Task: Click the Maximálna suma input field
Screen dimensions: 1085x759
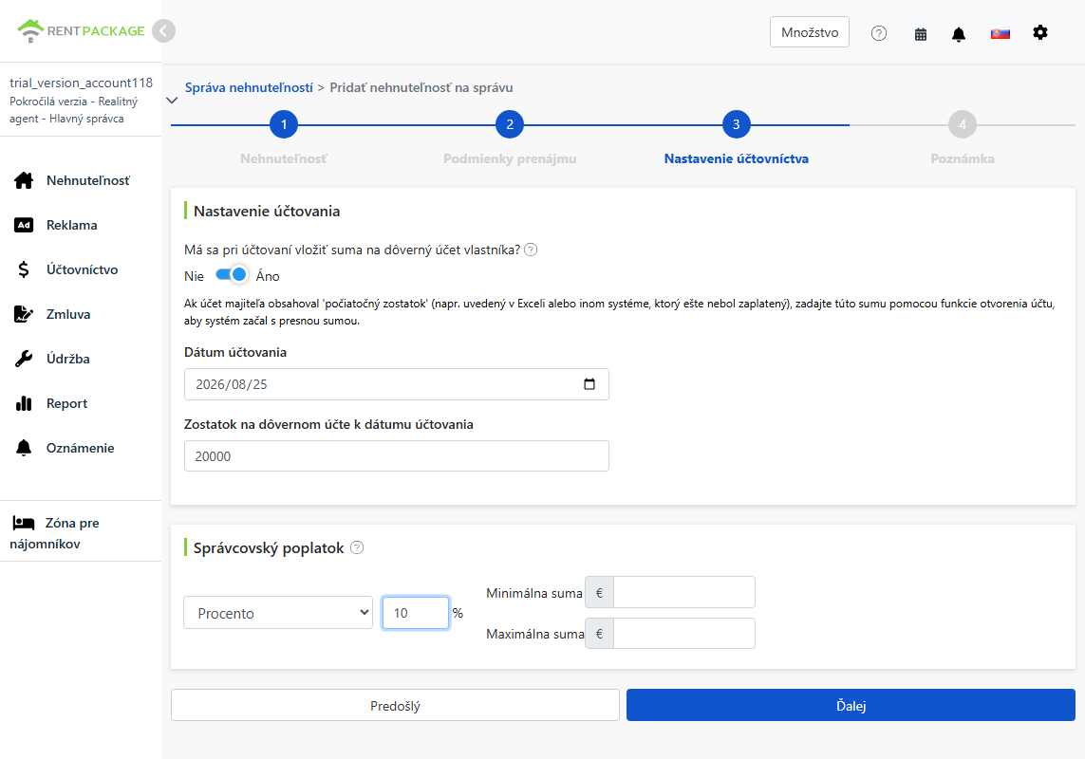Action: pyautogui.click(x=683, y=633)
